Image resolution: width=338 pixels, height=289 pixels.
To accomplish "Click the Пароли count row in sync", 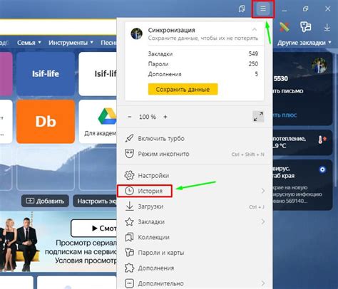I will (x=203, y=64).
